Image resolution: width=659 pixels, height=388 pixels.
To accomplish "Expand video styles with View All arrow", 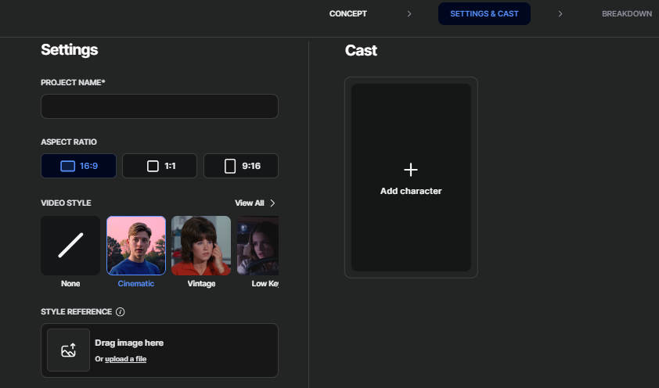I will coord(272,203).
